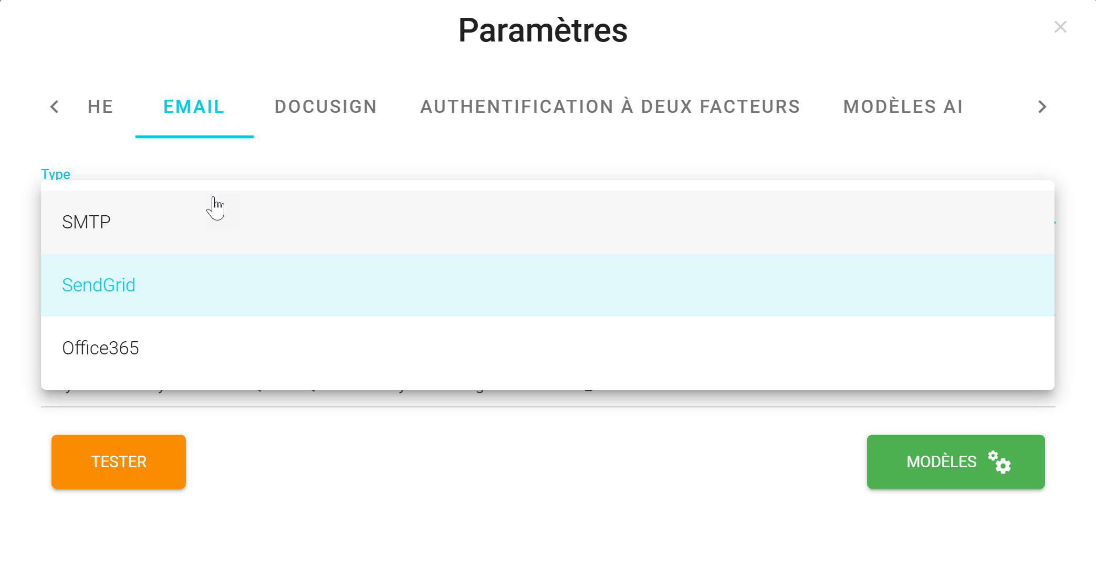Close the Paramètres dialog with the X
Image resolution: width=1096 pixels, height=567 pixels.
tap(1060, 27)
